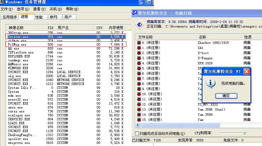Open the 文件(F) menu in Task Manager
This screenshot has width=262, height=146.
[x=7, y=9]
